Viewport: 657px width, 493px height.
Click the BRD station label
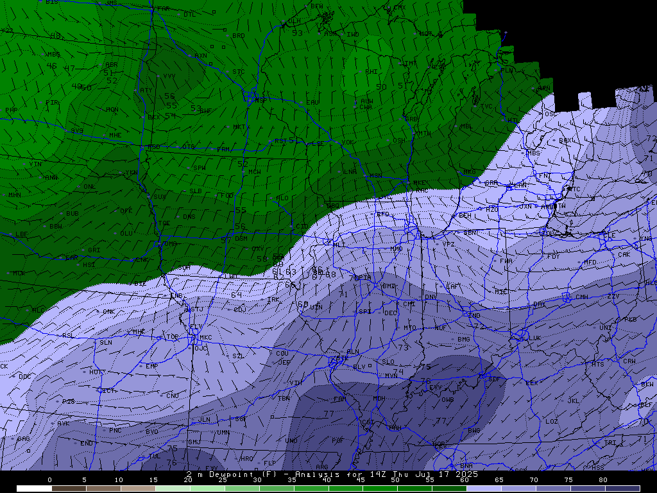(x=239, y=36)
